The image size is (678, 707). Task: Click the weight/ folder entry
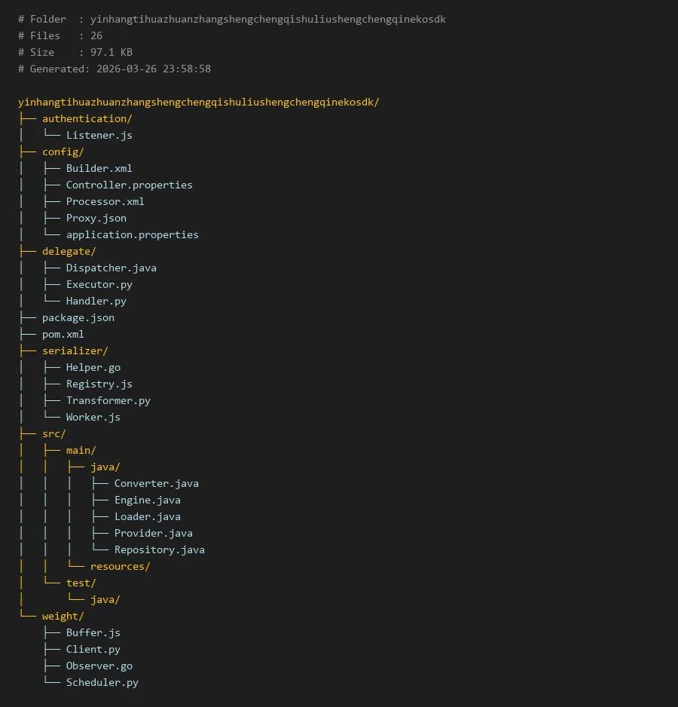click(x=63, y=616)
